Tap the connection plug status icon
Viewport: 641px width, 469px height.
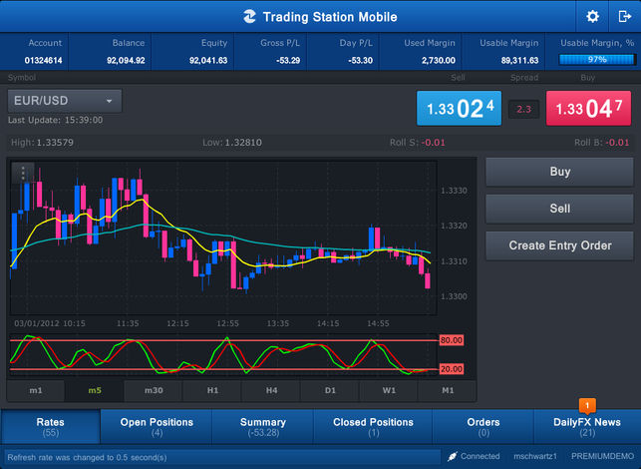pos(453,456)
